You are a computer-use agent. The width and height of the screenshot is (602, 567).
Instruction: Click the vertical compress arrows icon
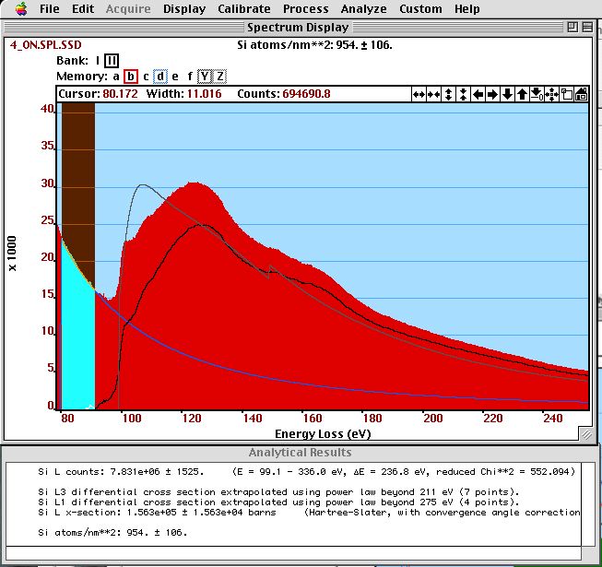coord(463,94)
